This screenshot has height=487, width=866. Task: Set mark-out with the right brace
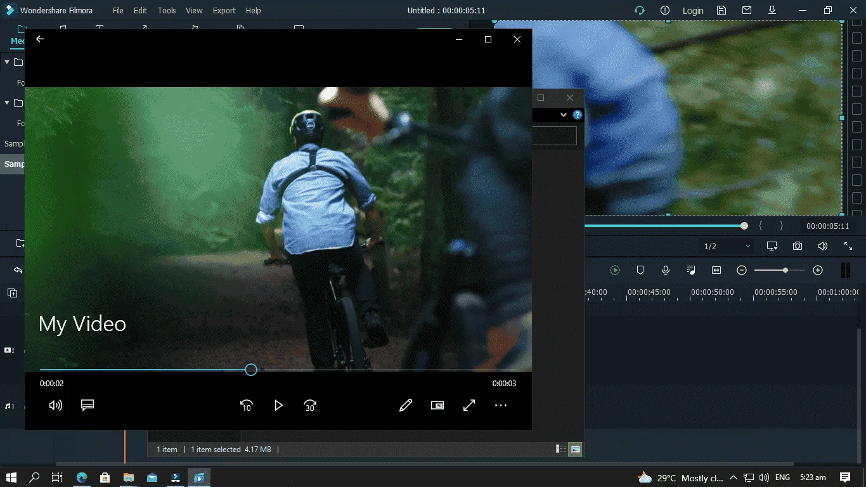pos(781,226)
